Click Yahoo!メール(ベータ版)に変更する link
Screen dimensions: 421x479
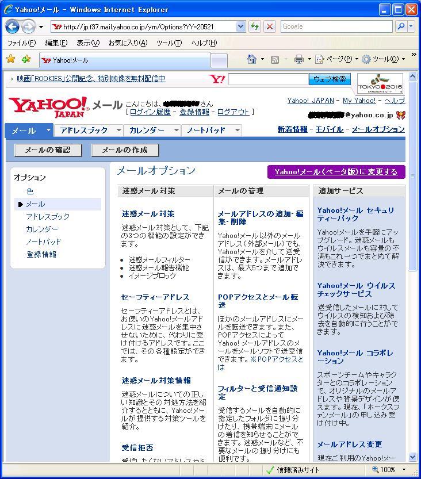pos(336,172)
